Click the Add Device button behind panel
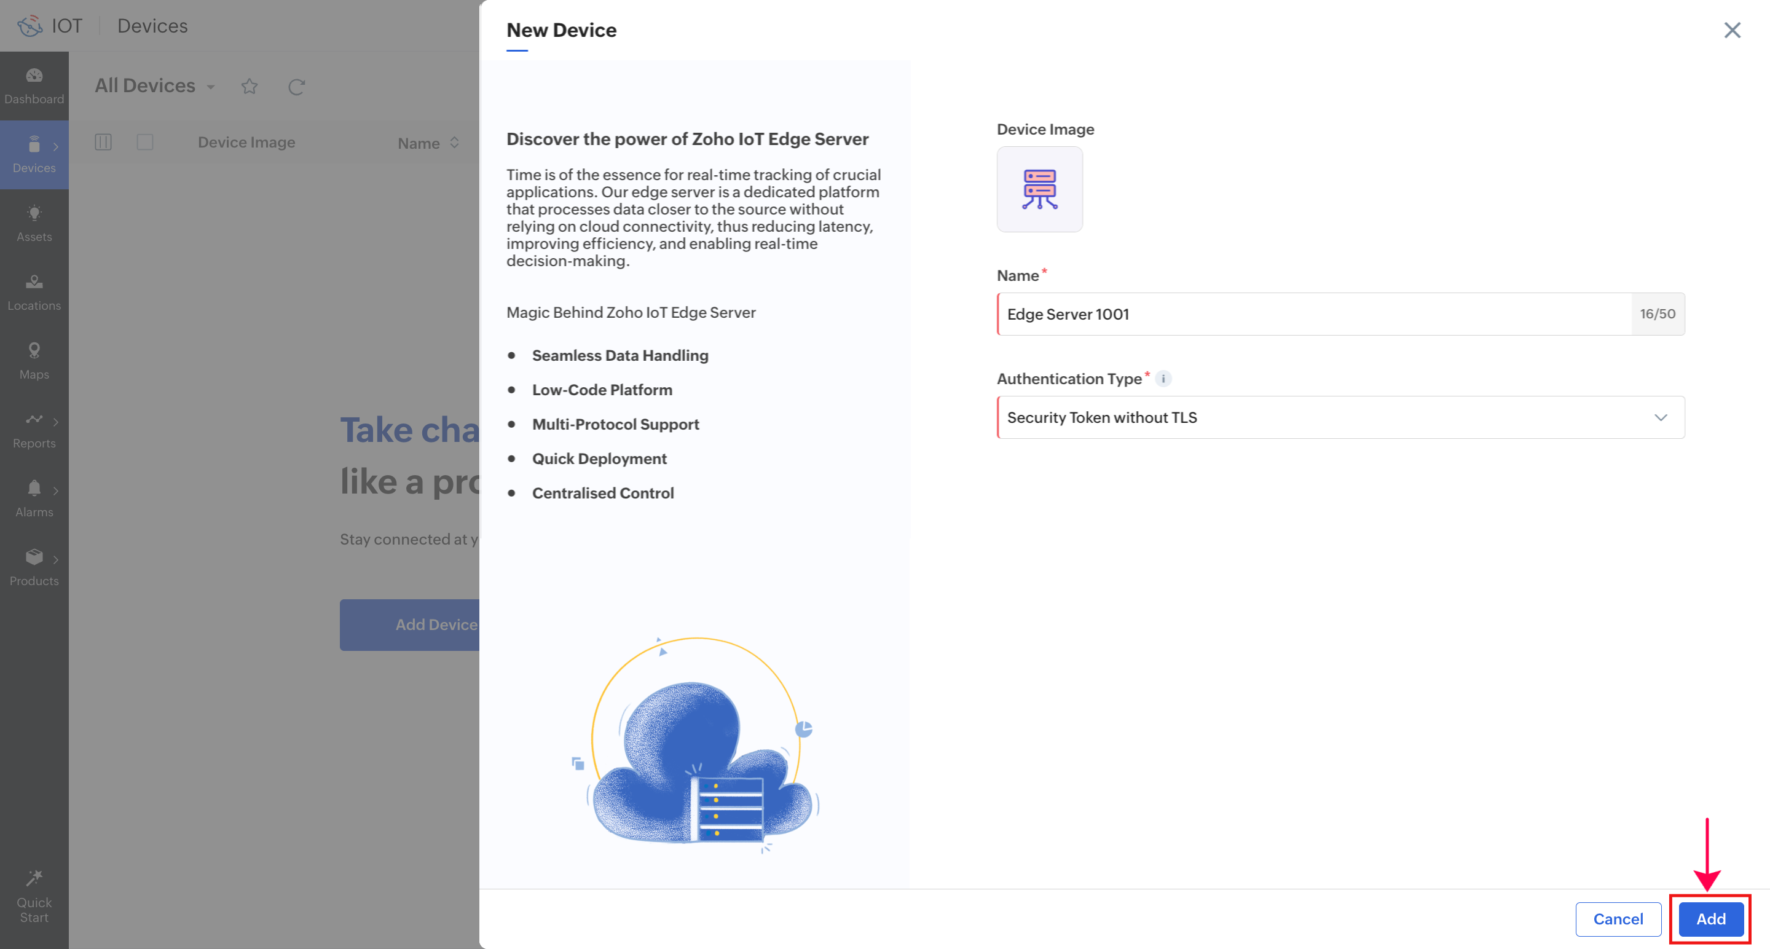The image size is (1770, 949). tap(410, 624)
